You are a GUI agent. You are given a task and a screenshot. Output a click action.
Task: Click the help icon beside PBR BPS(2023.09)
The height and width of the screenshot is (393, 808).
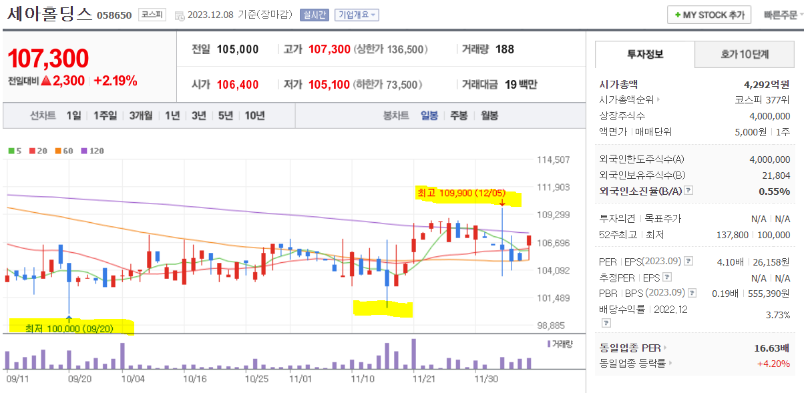692,292
